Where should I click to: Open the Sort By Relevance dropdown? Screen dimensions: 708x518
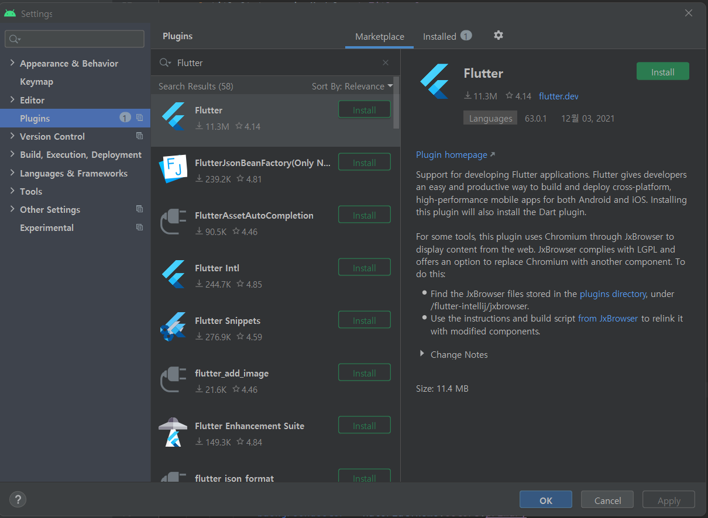pyautogui.click(x=352, y=86)
